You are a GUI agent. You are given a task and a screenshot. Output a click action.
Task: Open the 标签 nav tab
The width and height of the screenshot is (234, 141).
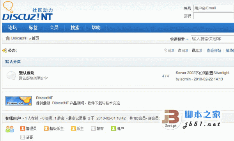pos(33,27)
